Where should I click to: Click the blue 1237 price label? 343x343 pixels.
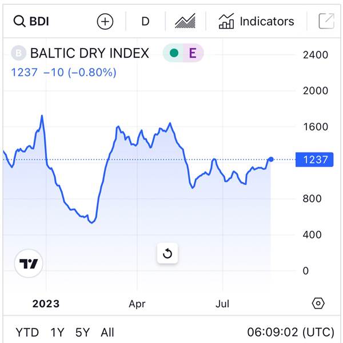314,159
